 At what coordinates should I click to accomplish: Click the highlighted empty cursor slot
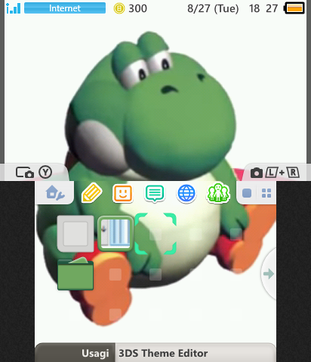click(x=155, y=234)
